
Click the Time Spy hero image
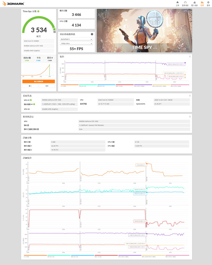pos(144,31)
